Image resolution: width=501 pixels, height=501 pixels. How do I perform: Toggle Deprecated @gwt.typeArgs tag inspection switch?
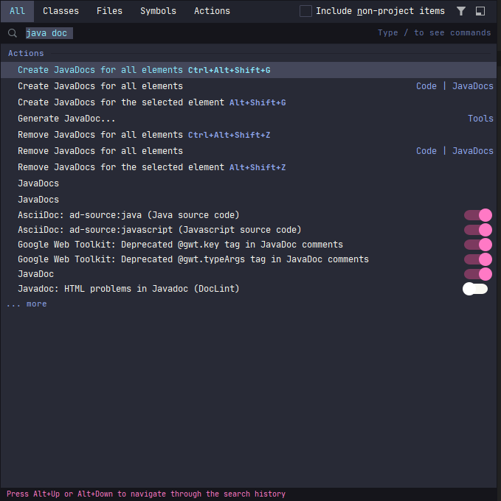tap(478, 259)
